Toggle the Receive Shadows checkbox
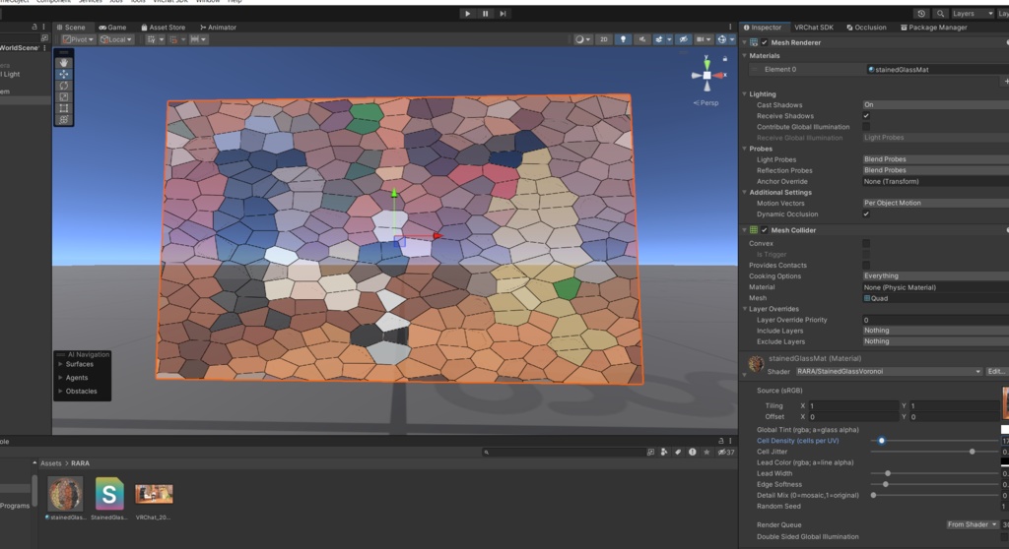This screenshot has width=1009, height=549. [866, 116]
